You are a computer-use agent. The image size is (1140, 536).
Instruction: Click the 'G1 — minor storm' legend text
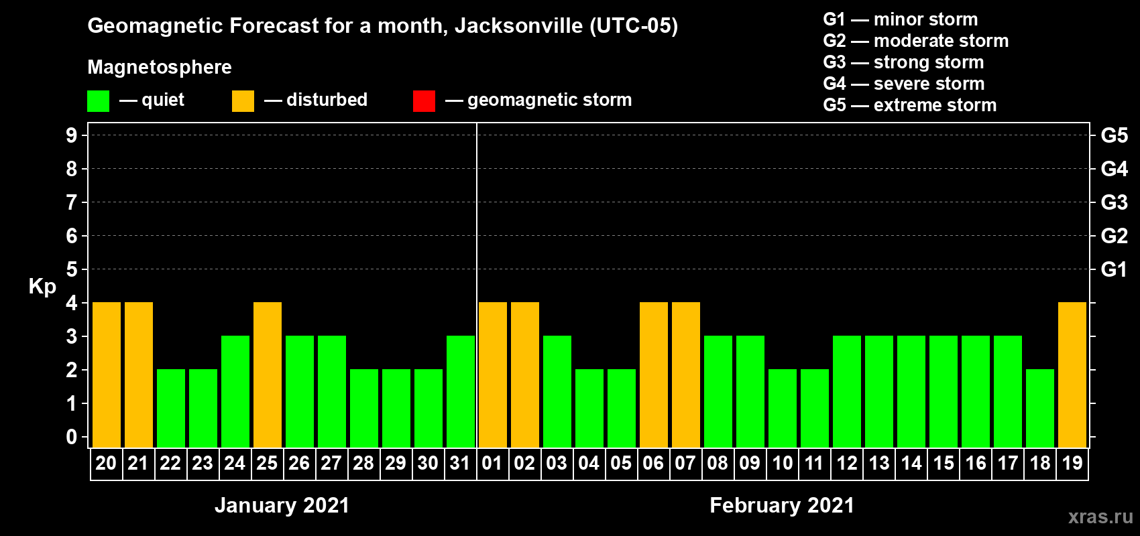click(901, 19)
